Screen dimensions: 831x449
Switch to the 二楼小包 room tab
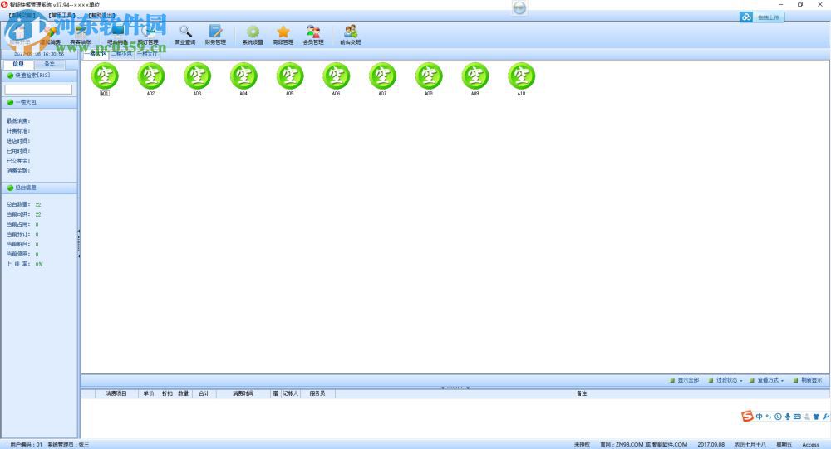[x=122, y=54]
